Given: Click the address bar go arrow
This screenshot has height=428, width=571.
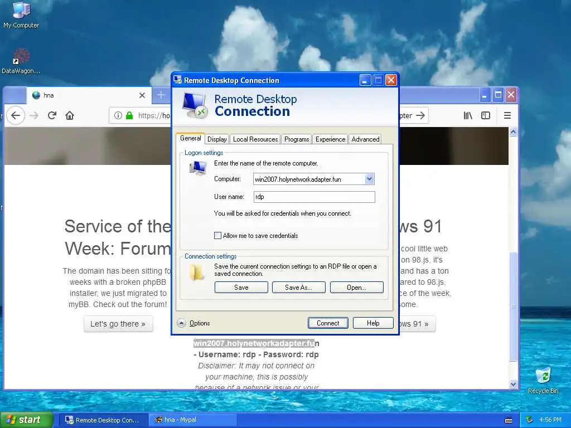Looking at the screenshot, I should coord(420,115).
